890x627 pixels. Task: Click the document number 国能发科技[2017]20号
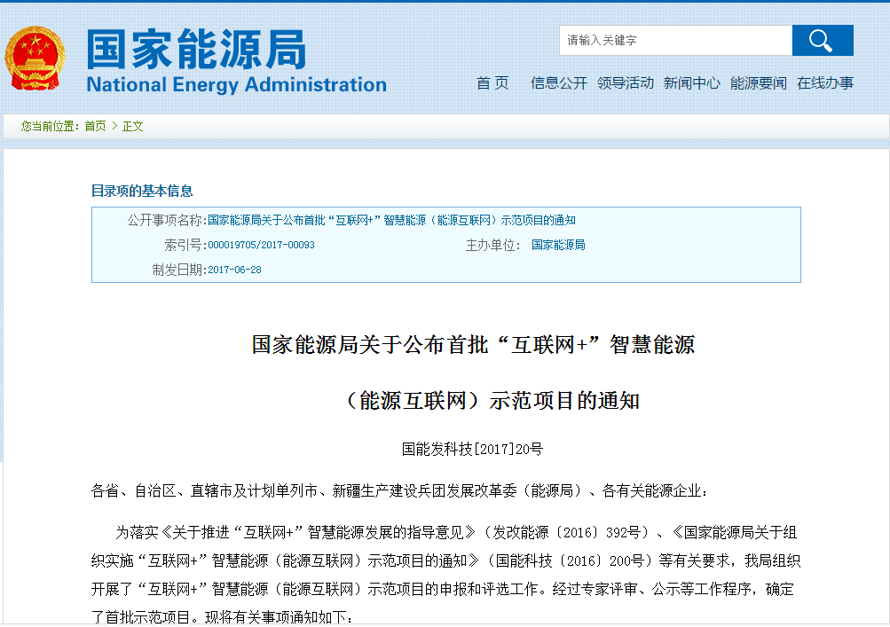(471, 450)
